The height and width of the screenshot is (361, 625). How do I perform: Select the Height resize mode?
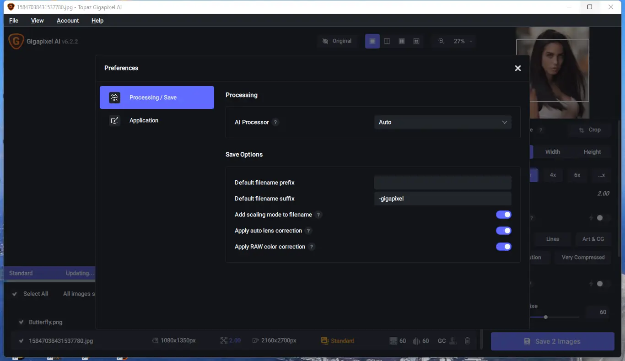point(592,152)
